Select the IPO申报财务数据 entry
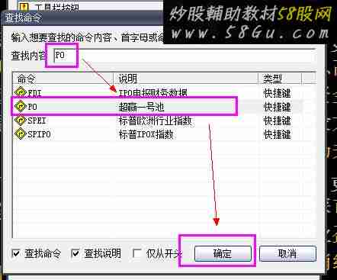The image size is (337, 280). point(153,93)
